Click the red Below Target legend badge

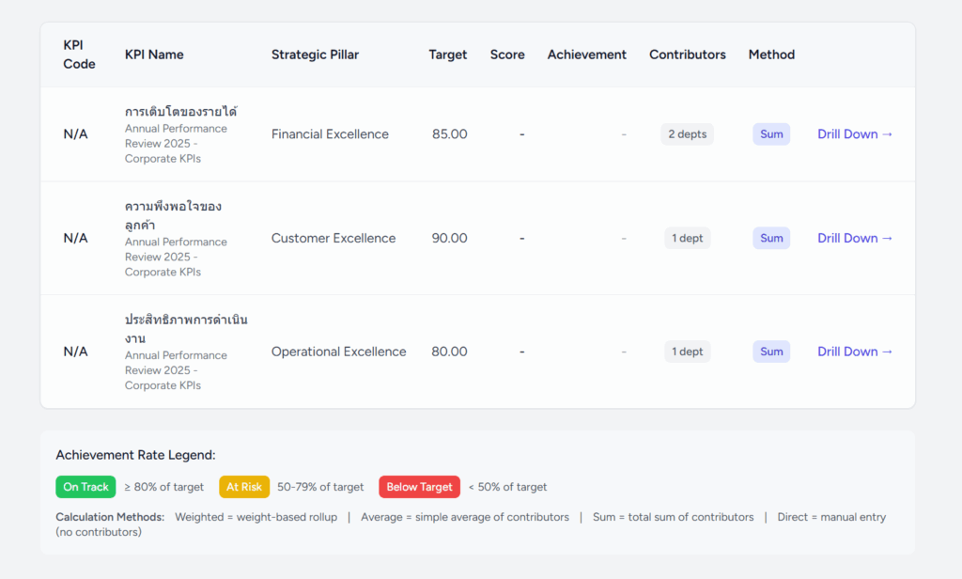coord(419,487)
